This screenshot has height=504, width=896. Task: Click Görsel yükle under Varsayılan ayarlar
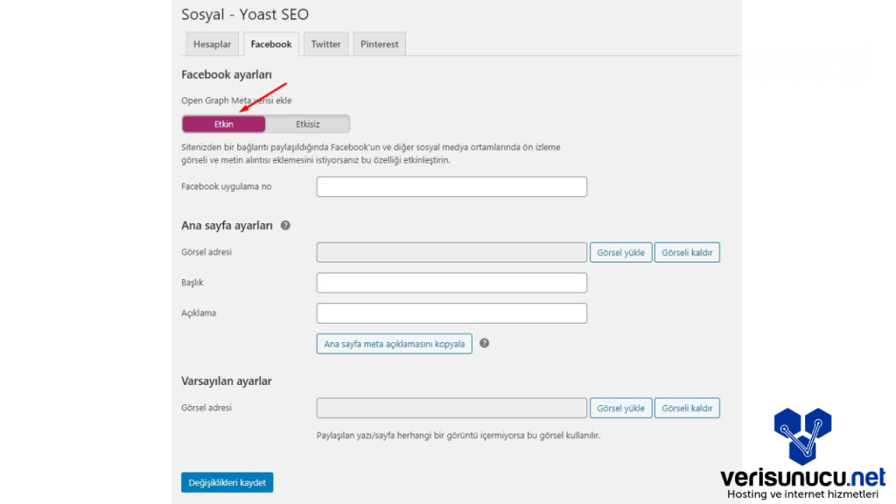[620, 408]
